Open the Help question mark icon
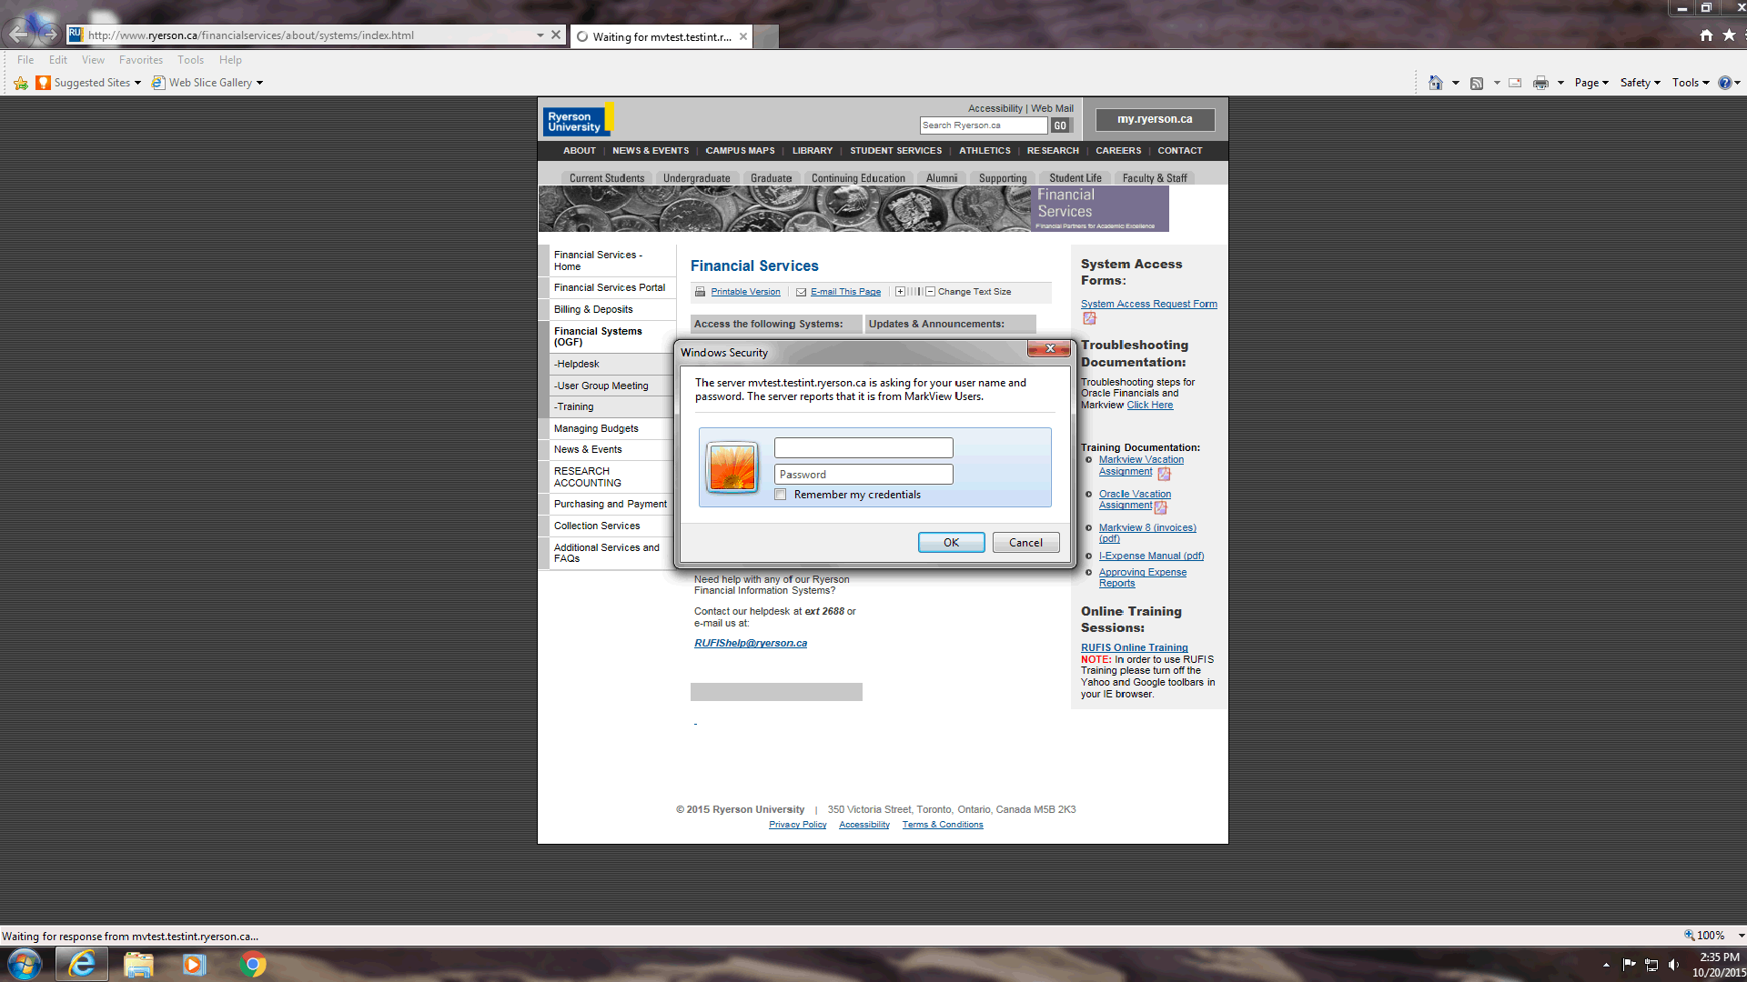Screen dimensions: 1747x982 click(1724, 83)
